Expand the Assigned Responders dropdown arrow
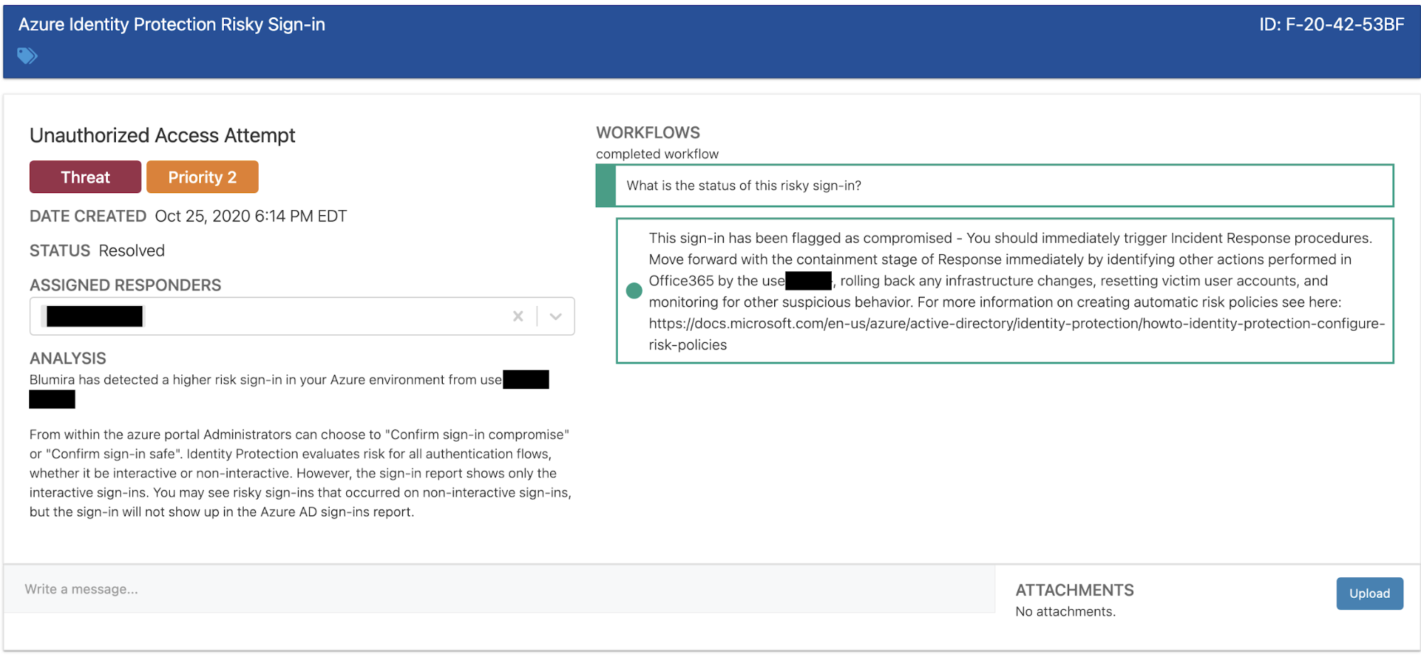Viewport: 1421px width, 656px height. 556,317
